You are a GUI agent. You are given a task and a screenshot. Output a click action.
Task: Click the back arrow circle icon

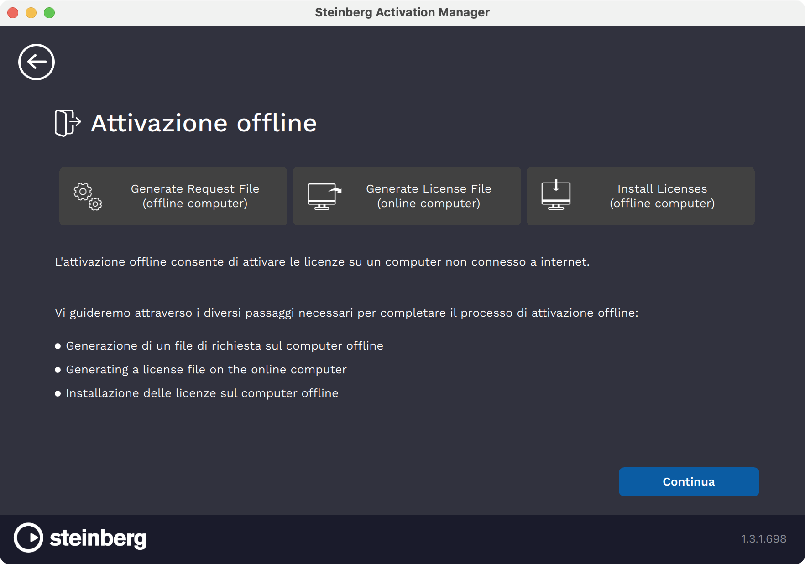pyautogui.click(x=37, y=62)
